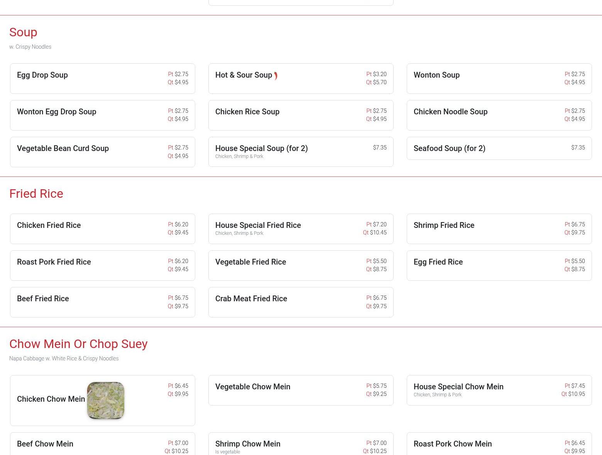Open the Chicken Chow Mein food photo

point(105,401)
